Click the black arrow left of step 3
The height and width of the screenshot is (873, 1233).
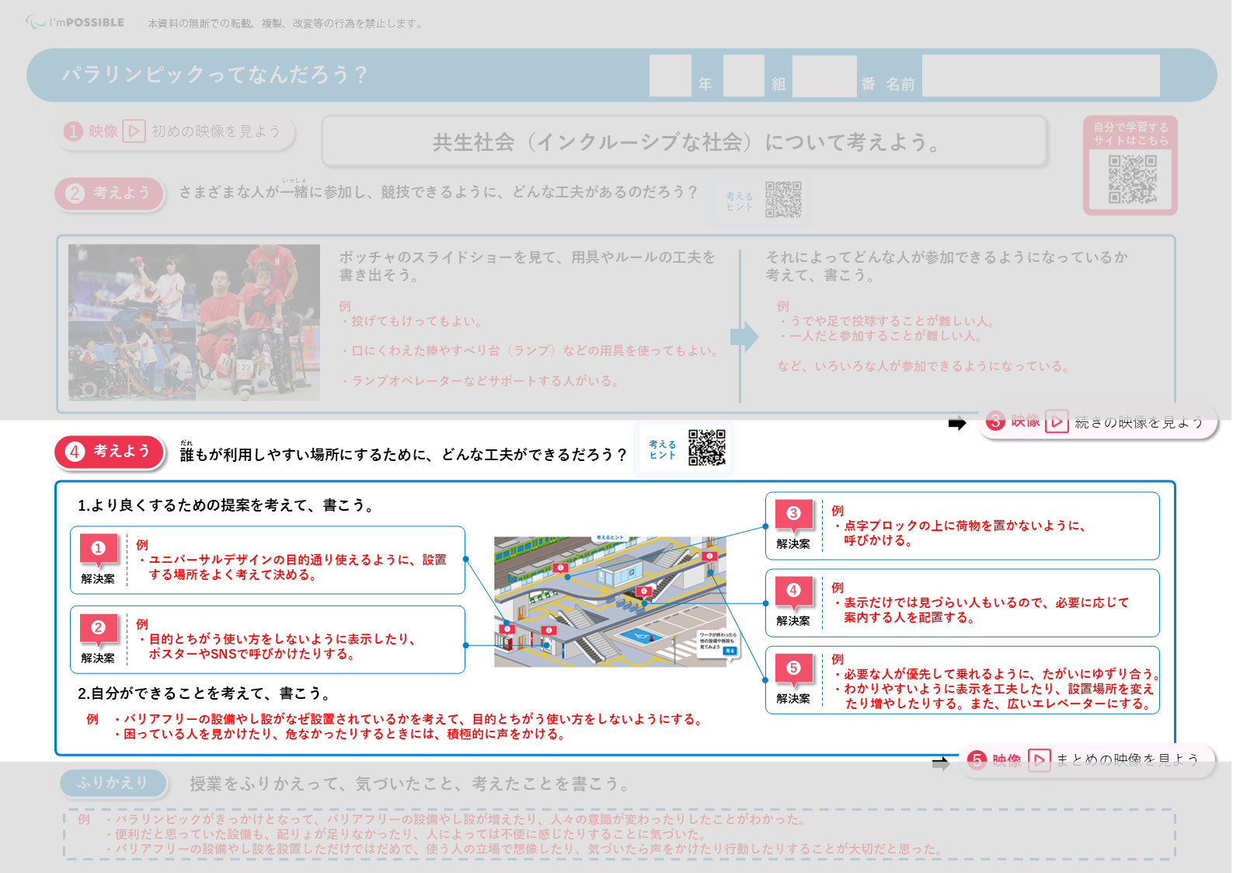click(x=957, y=424)
